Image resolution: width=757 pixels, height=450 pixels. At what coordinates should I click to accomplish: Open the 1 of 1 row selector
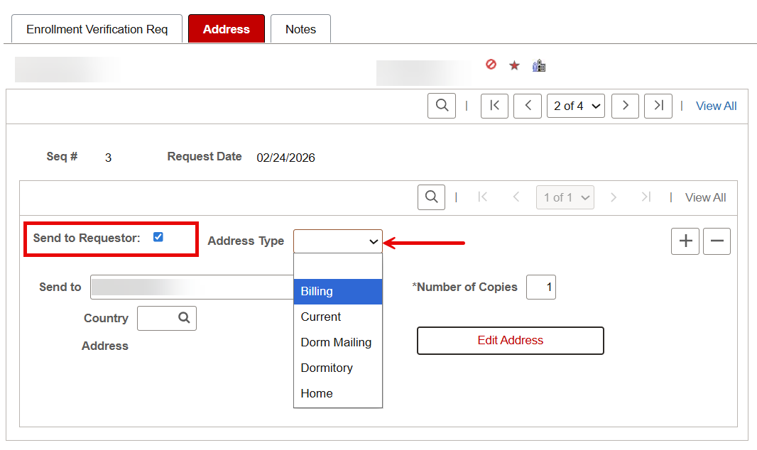point(565,197)
